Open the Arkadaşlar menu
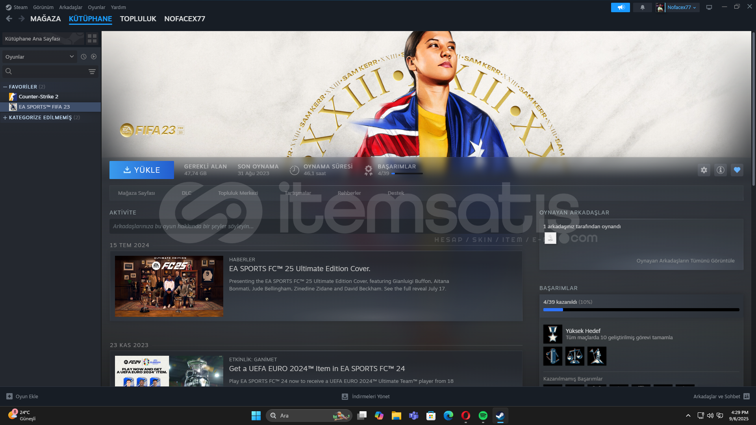The height and width of the screenshot is (425, 756). (x=71, y=7)
